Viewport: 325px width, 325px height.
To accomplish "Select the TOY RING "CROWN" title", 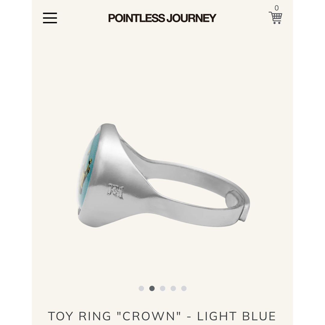I will point(114,316).
